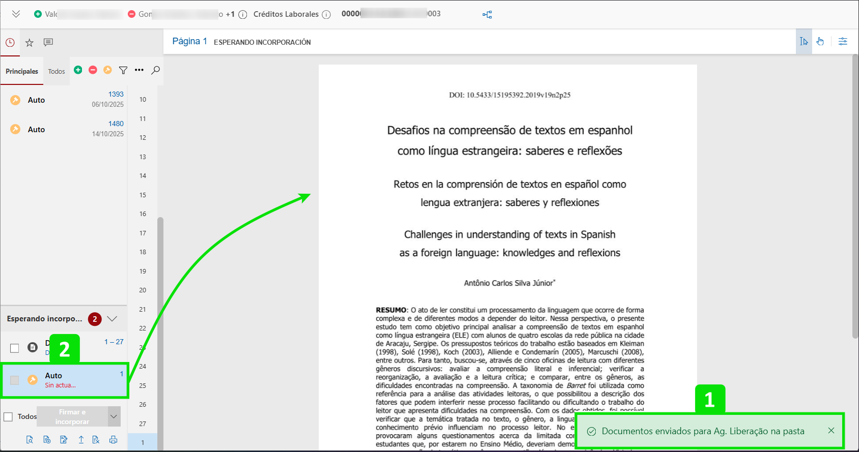Expand the header double-chevron at top left
This screenshot has height=452, width=859.
16,14
